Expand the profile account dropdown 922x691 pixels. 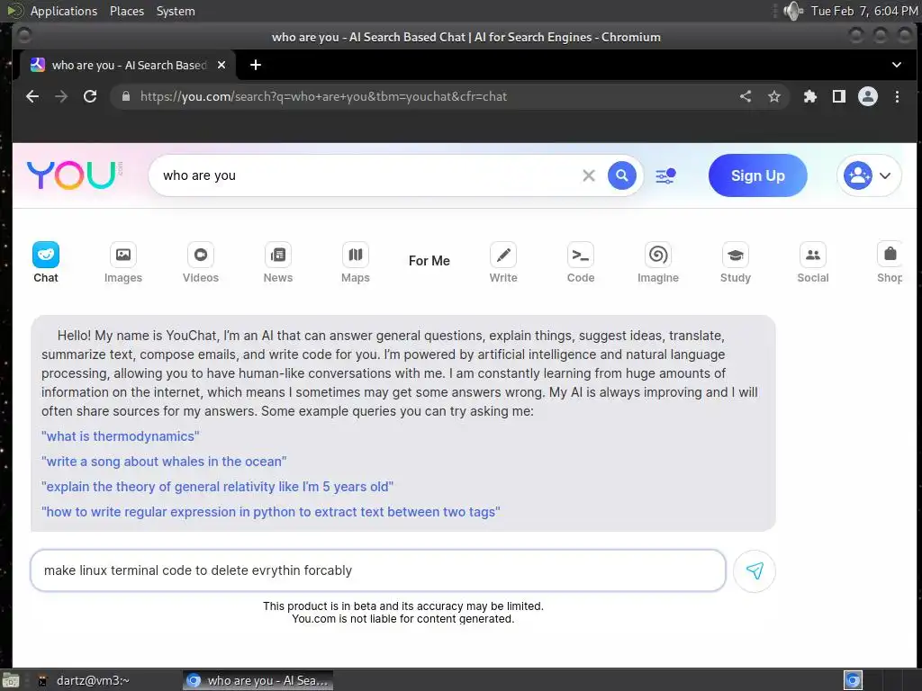click(869, 175)
